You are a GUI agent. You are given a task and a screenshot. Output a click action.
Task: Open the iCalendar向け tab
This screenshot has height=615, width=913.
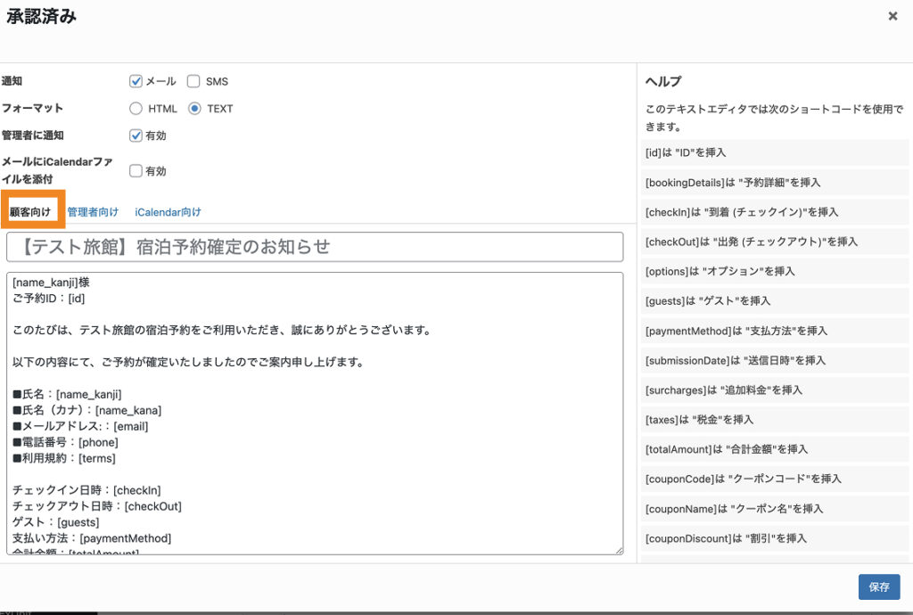168,212
